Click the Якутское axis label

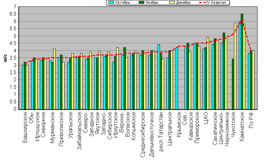coord(98,123)
